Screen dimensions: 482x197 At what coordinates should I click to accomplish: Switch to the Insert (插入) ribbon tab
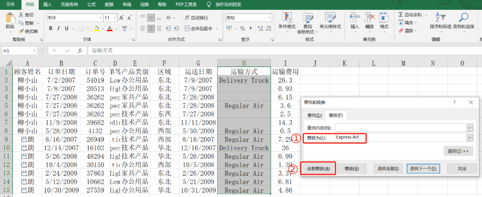(47, 4)
